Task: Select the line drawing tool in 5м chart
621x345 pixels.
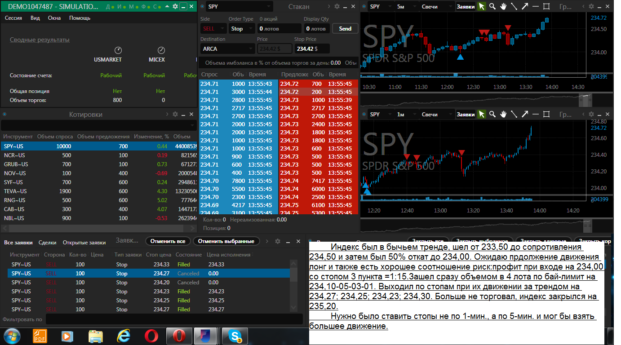Action: point(514,6)
